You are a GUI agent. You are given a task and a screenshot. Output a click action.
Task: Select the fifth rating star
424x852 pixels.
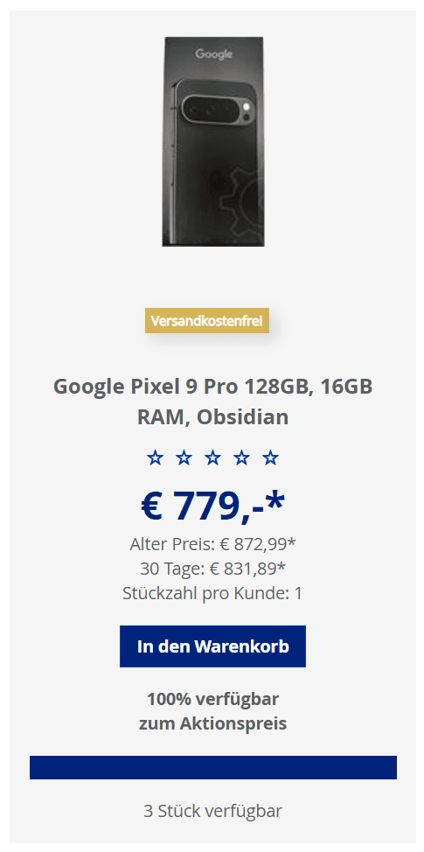point(270,458)
